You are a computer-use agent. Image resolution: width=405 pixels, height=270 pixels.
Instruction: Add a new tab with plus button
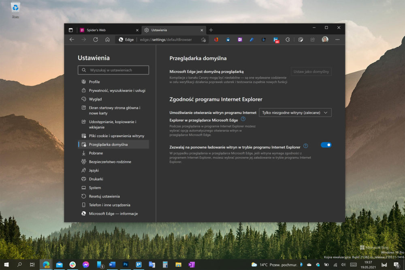point(211,30)
